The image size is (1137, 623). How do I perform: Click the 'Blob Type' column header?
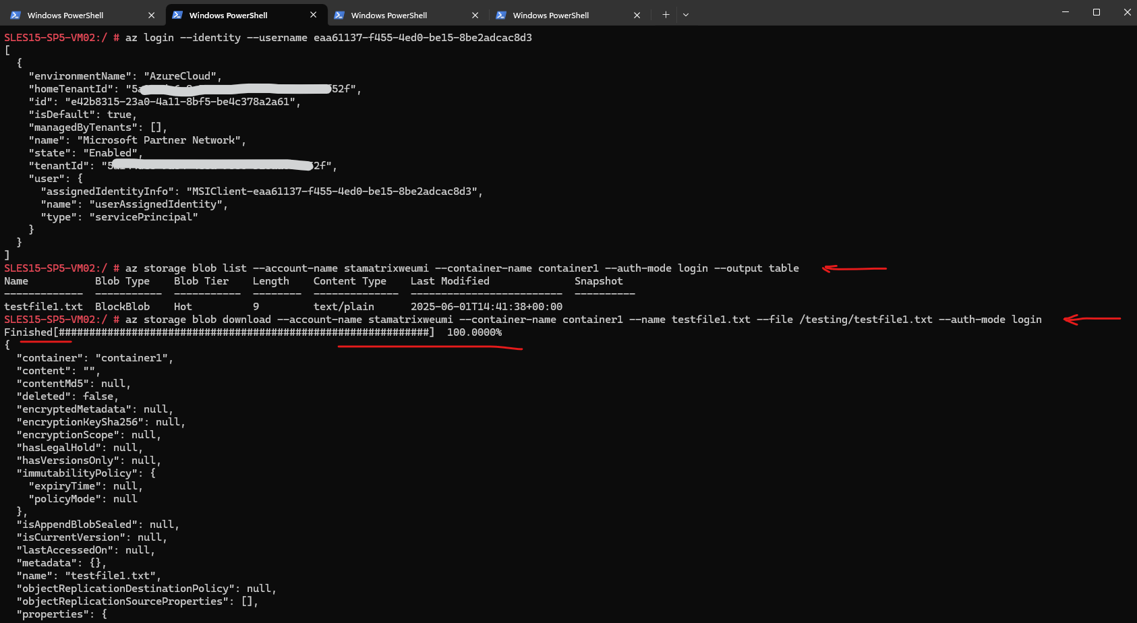tap(122, 281)
